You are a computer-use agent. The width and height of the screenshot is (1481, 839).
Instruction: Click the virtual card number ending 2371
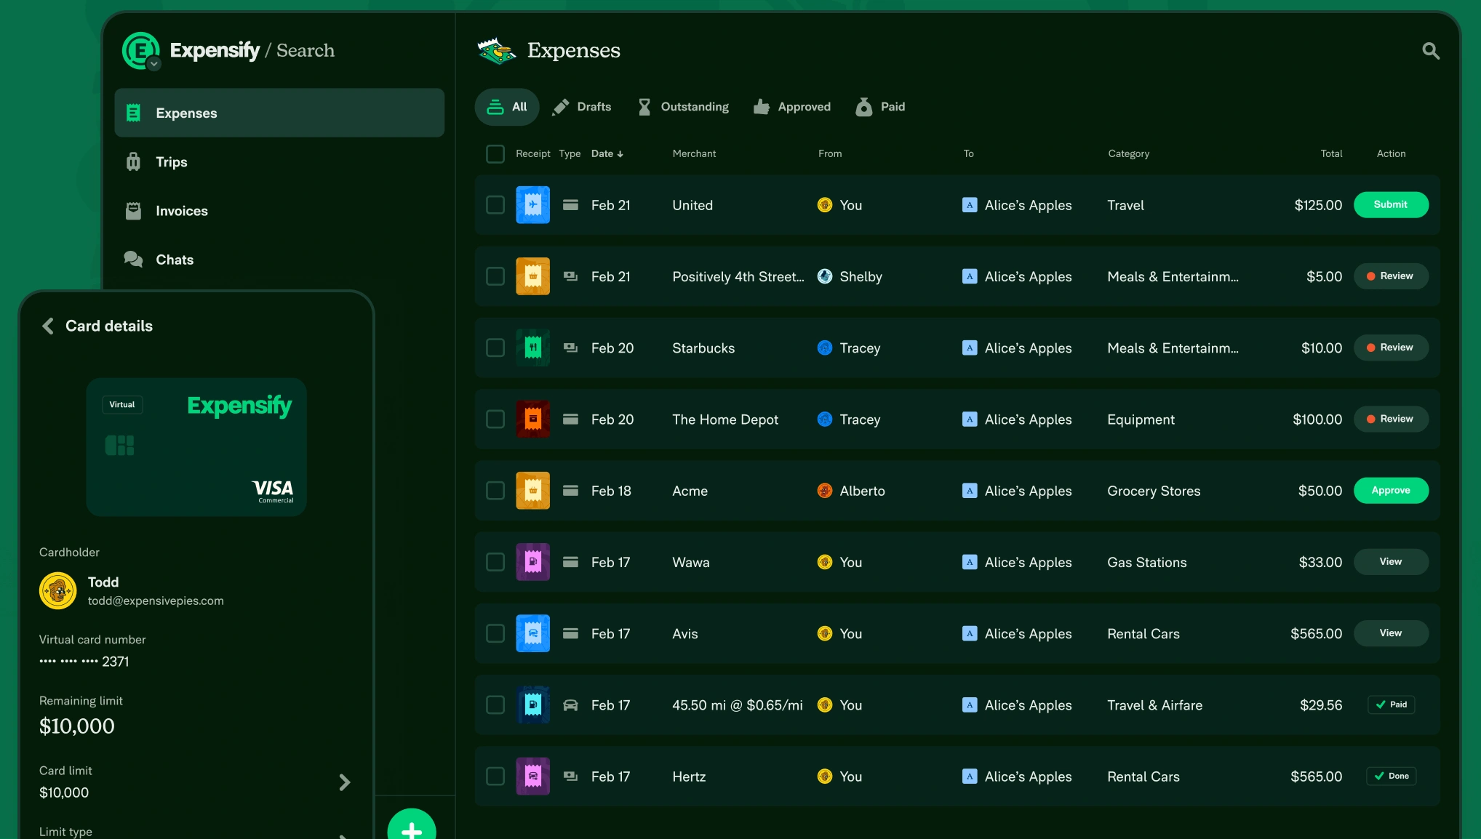(x=84, y=662)
